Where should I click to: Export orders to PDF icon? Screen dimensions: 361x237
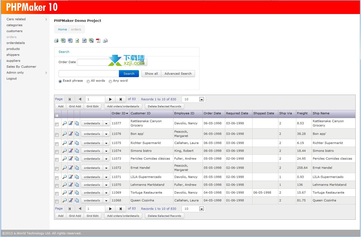(98, 40)
